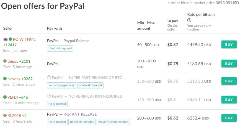Click the gray status dot beside KL2018
240x127 pixels.
[5, 115]
